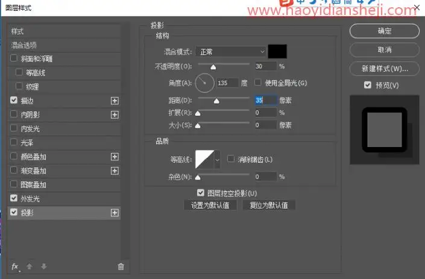Uncheck the 外发光 checkbox
Screen dimensions: 425x279
[x=13, y=198]
